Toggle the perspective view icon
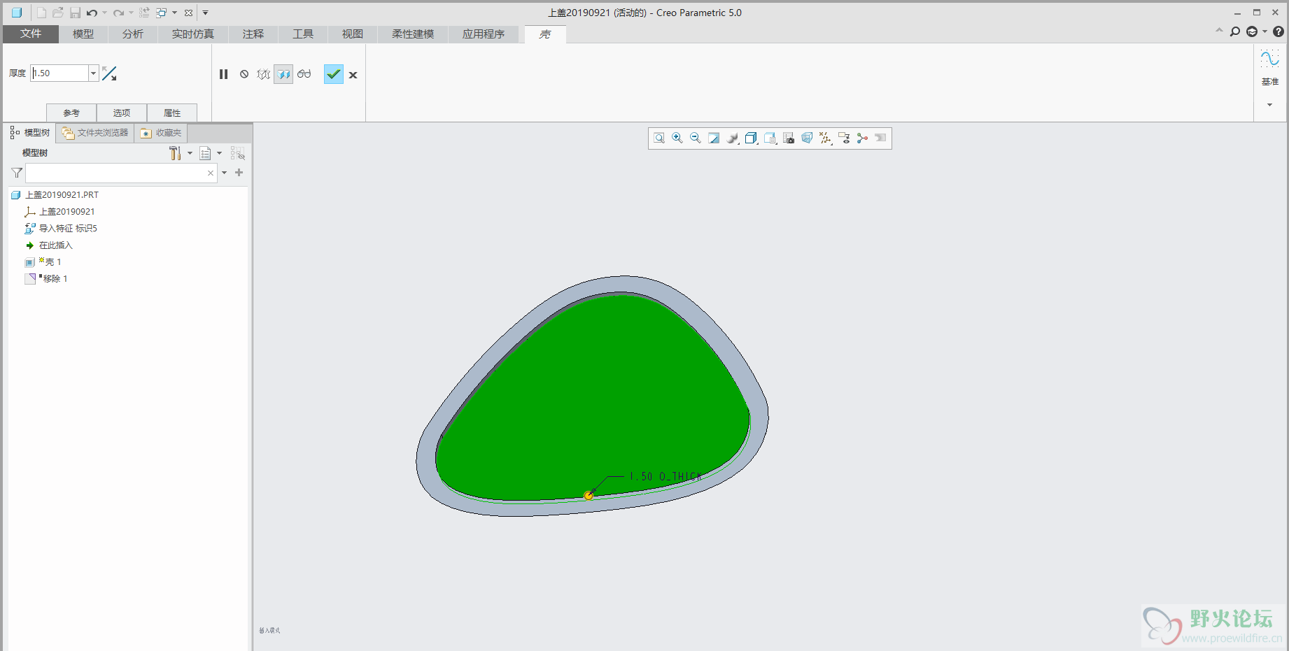 point(807,138)
